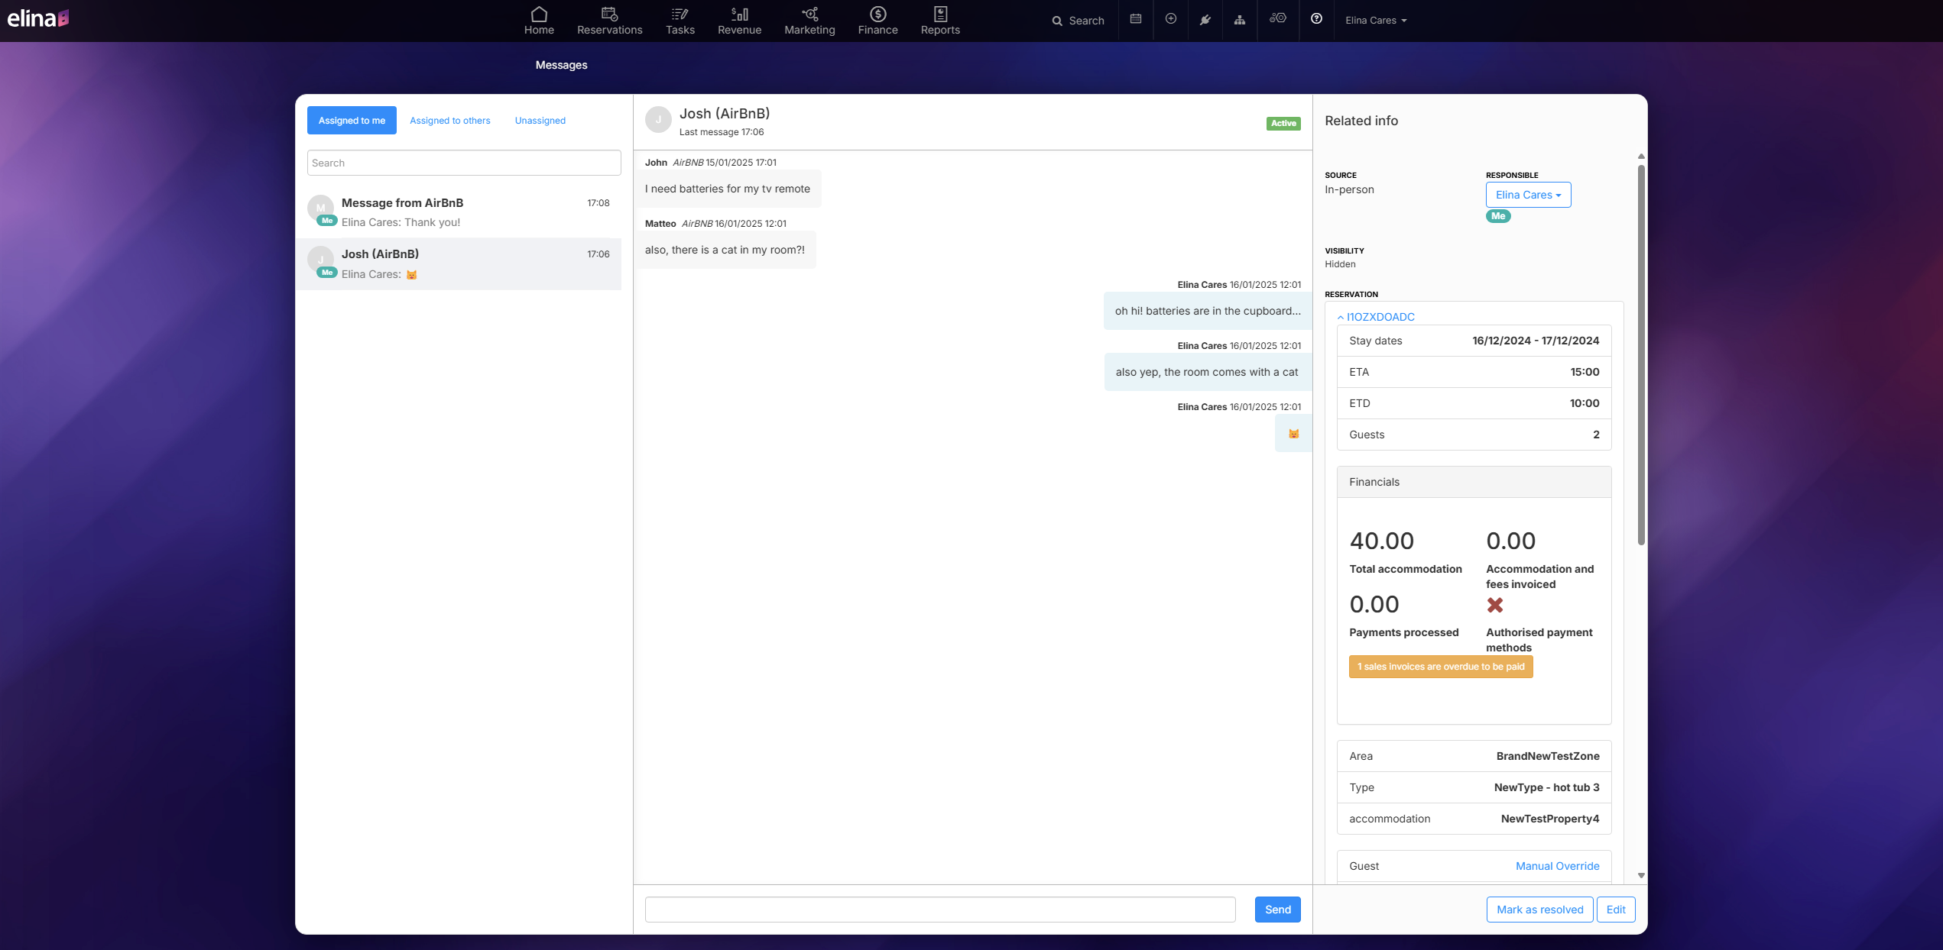
Task: Focus the message text input field
Action: (x=939, y=910)
